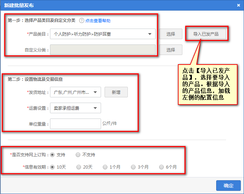Open the 点击查看帮助 help link
This screenshot has width=244, height=194.
click(x=98, y=20)
